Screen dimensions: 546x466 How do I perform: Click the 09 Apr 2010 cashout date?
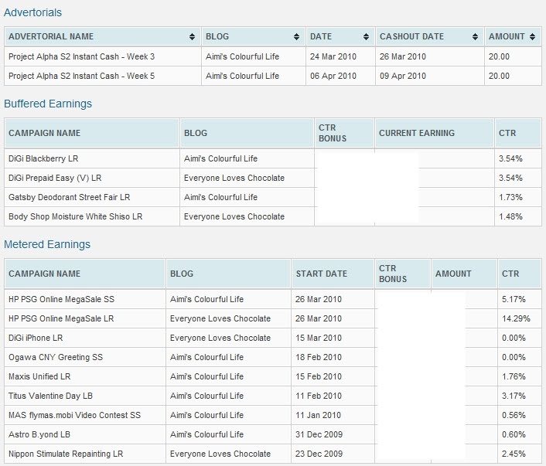pos(403,76)
